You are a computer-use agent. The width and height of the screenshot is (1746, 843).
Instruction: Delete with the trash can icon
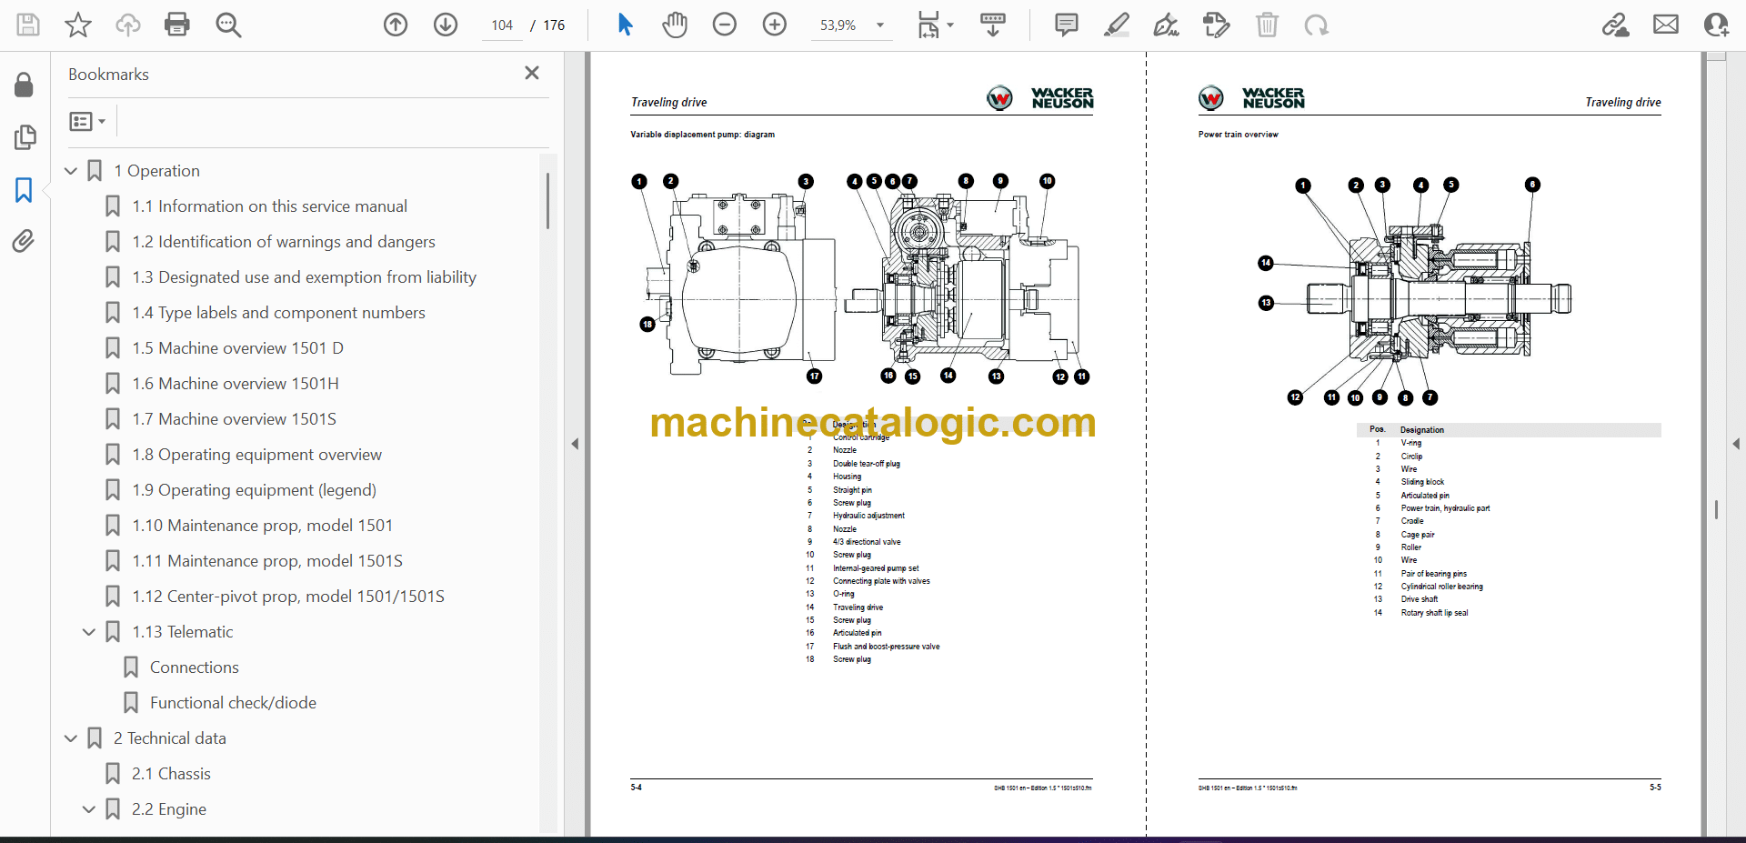click(1267, 25)
